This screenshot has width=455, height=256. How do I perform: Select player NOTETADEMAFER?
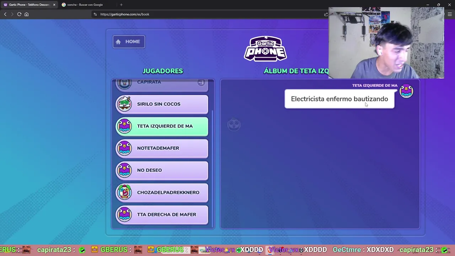click(162, 148)
